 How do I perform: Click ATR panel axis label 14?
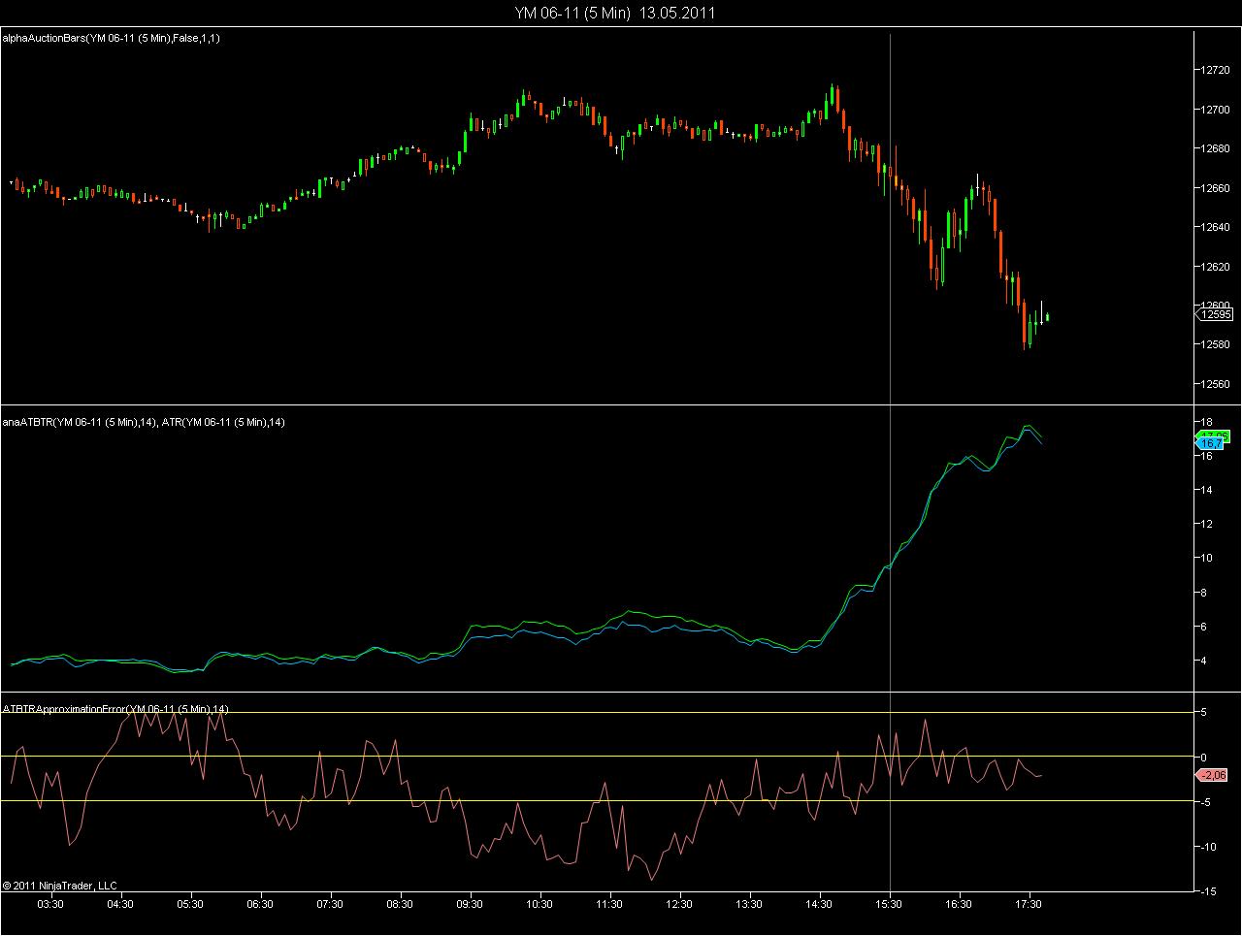1207,490
